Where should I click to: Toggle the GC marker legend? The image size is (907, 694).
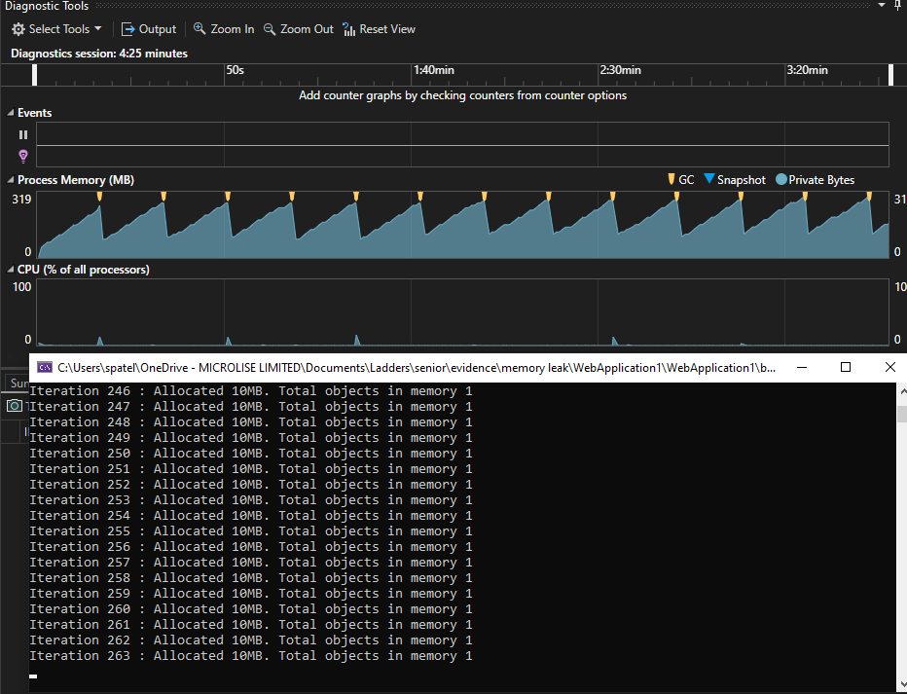point(679,180)
